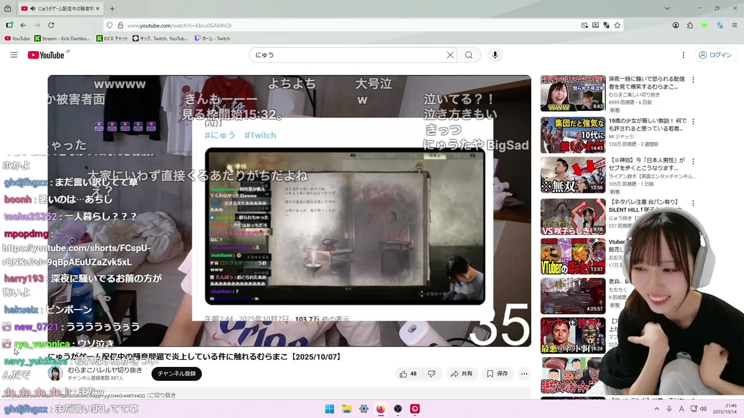Open the Windows Start menu
744x418 pixels.
(x=330, y=409)
